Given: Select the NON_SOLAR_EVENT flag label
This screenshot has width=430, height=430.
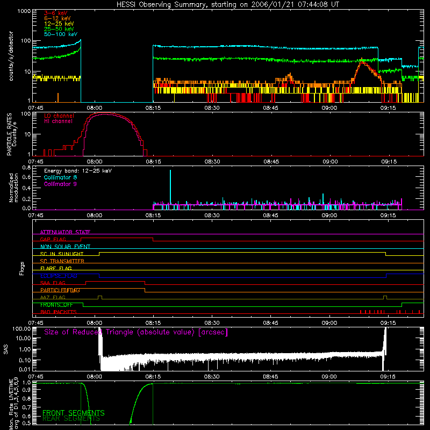Looking at the screenshot, I should (x=65, y=247).
